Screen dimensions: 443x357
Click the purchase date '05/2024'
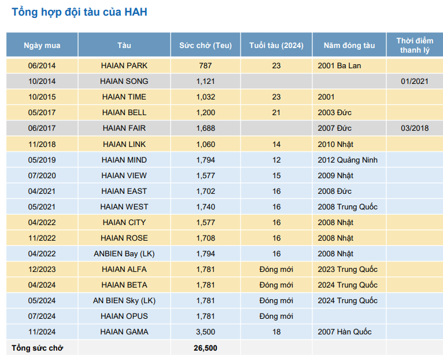(42, 300)
